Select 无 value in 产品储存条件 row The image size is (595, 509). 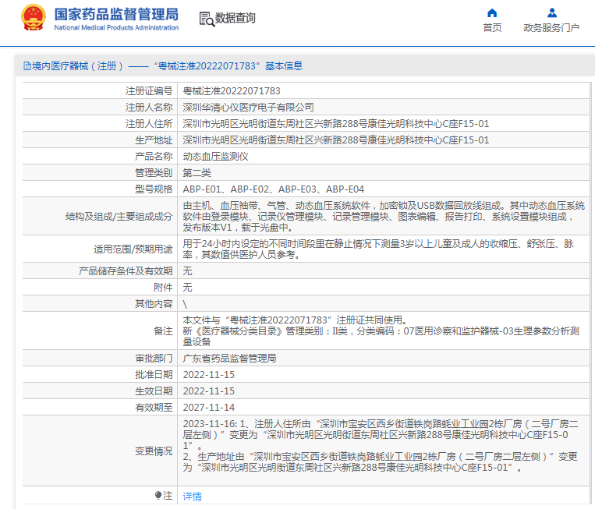(187, 270)
